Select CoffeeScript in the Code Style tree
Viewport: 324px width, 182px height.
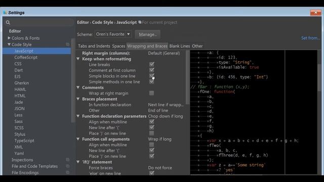(26, 57)
